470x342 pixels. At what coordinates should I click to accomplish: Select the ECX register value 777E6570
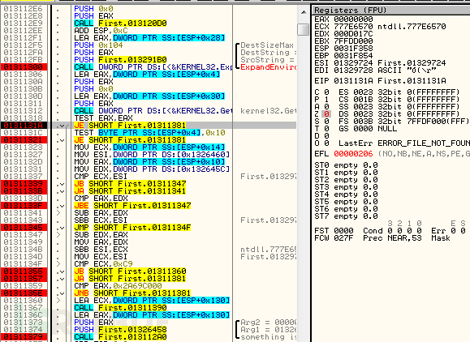(x=353, y=26)
